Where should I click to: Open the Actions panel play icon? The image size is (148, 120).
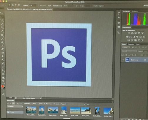tap(119, 17)
